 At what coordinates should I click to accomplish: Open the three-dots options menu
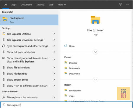[x=127, y=4]
